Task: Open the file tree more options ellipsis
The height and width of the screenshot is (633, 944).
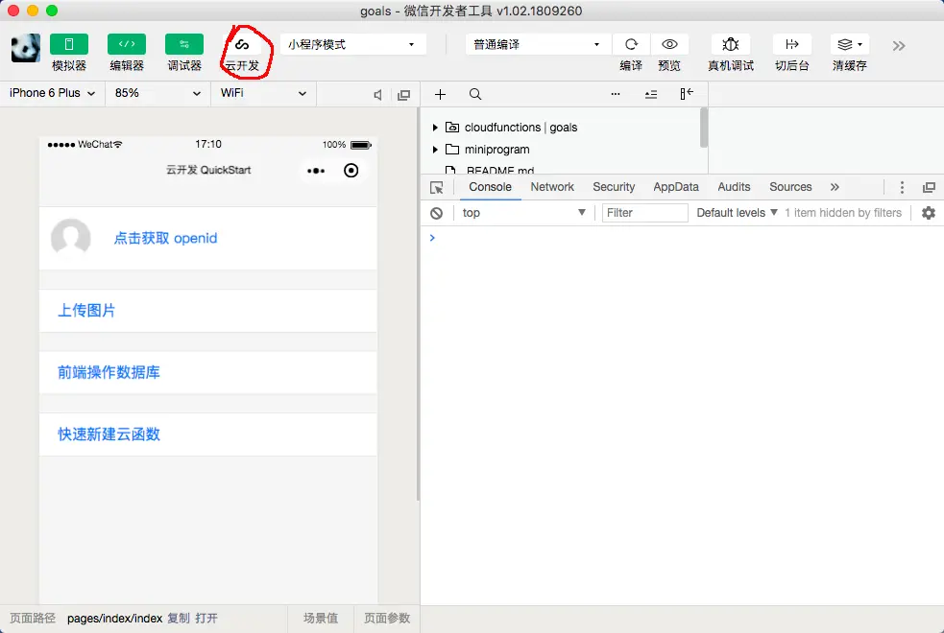Action: [616, 94]
